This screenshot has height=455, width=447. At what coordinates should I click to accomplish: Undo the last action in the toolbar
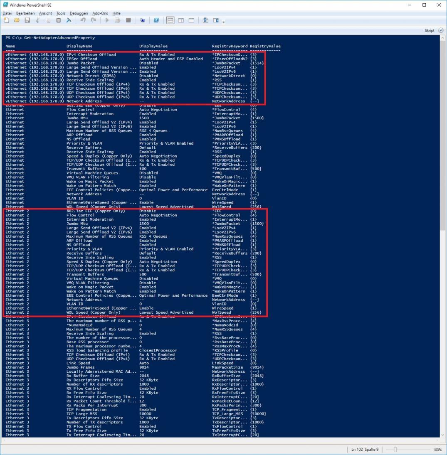(83, 20)
